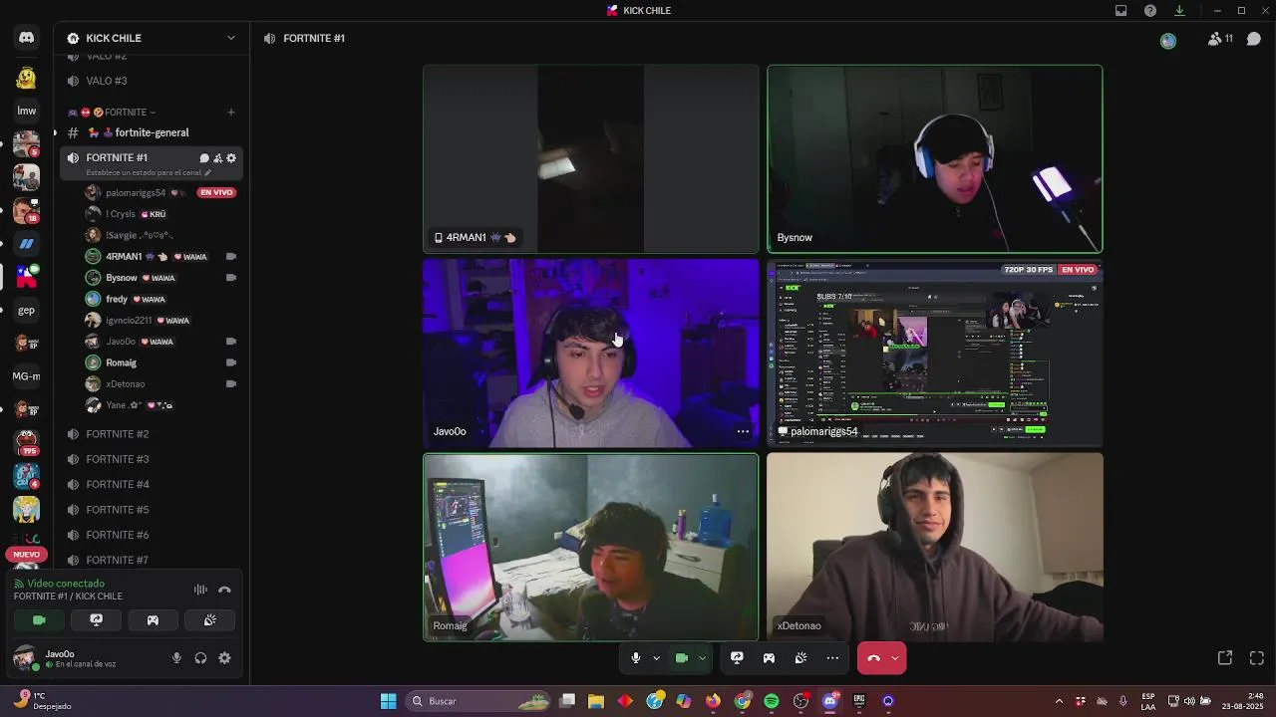The height and width of the screenshot is (717, 1276).
Task: Open soundboard from bottom call bar
Action: tap(800, 658)
